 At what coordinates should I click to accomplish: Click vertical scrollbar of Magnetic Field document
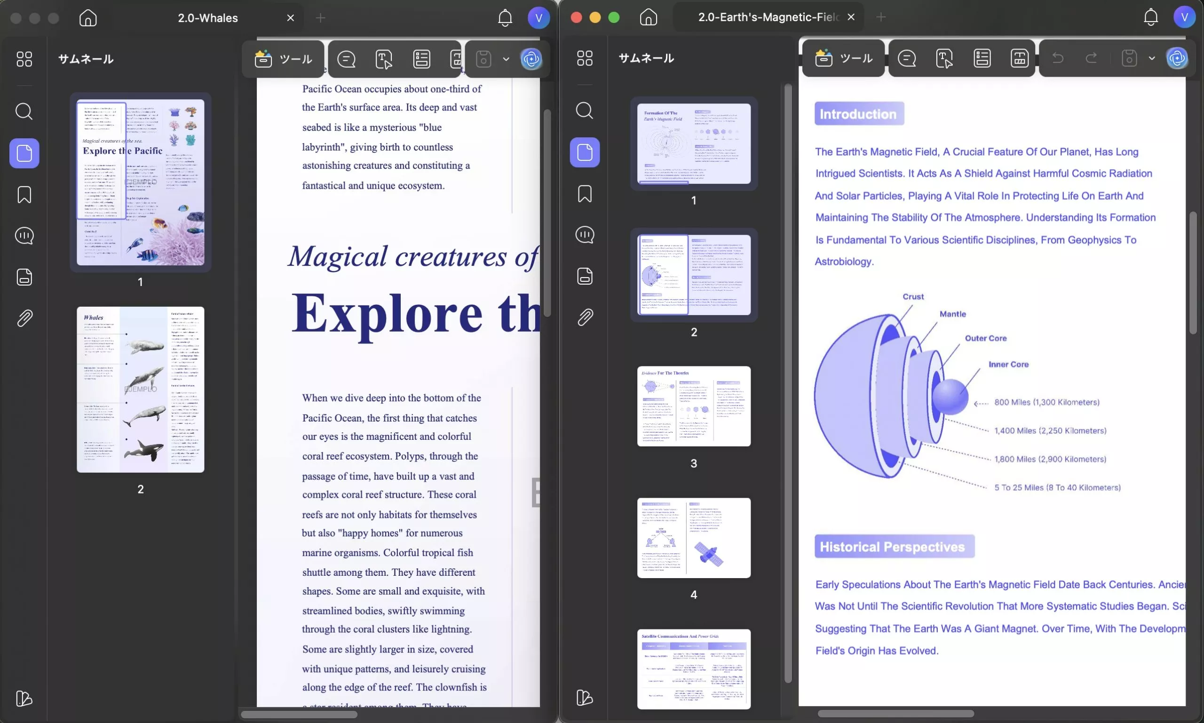tap(1192, 273)
